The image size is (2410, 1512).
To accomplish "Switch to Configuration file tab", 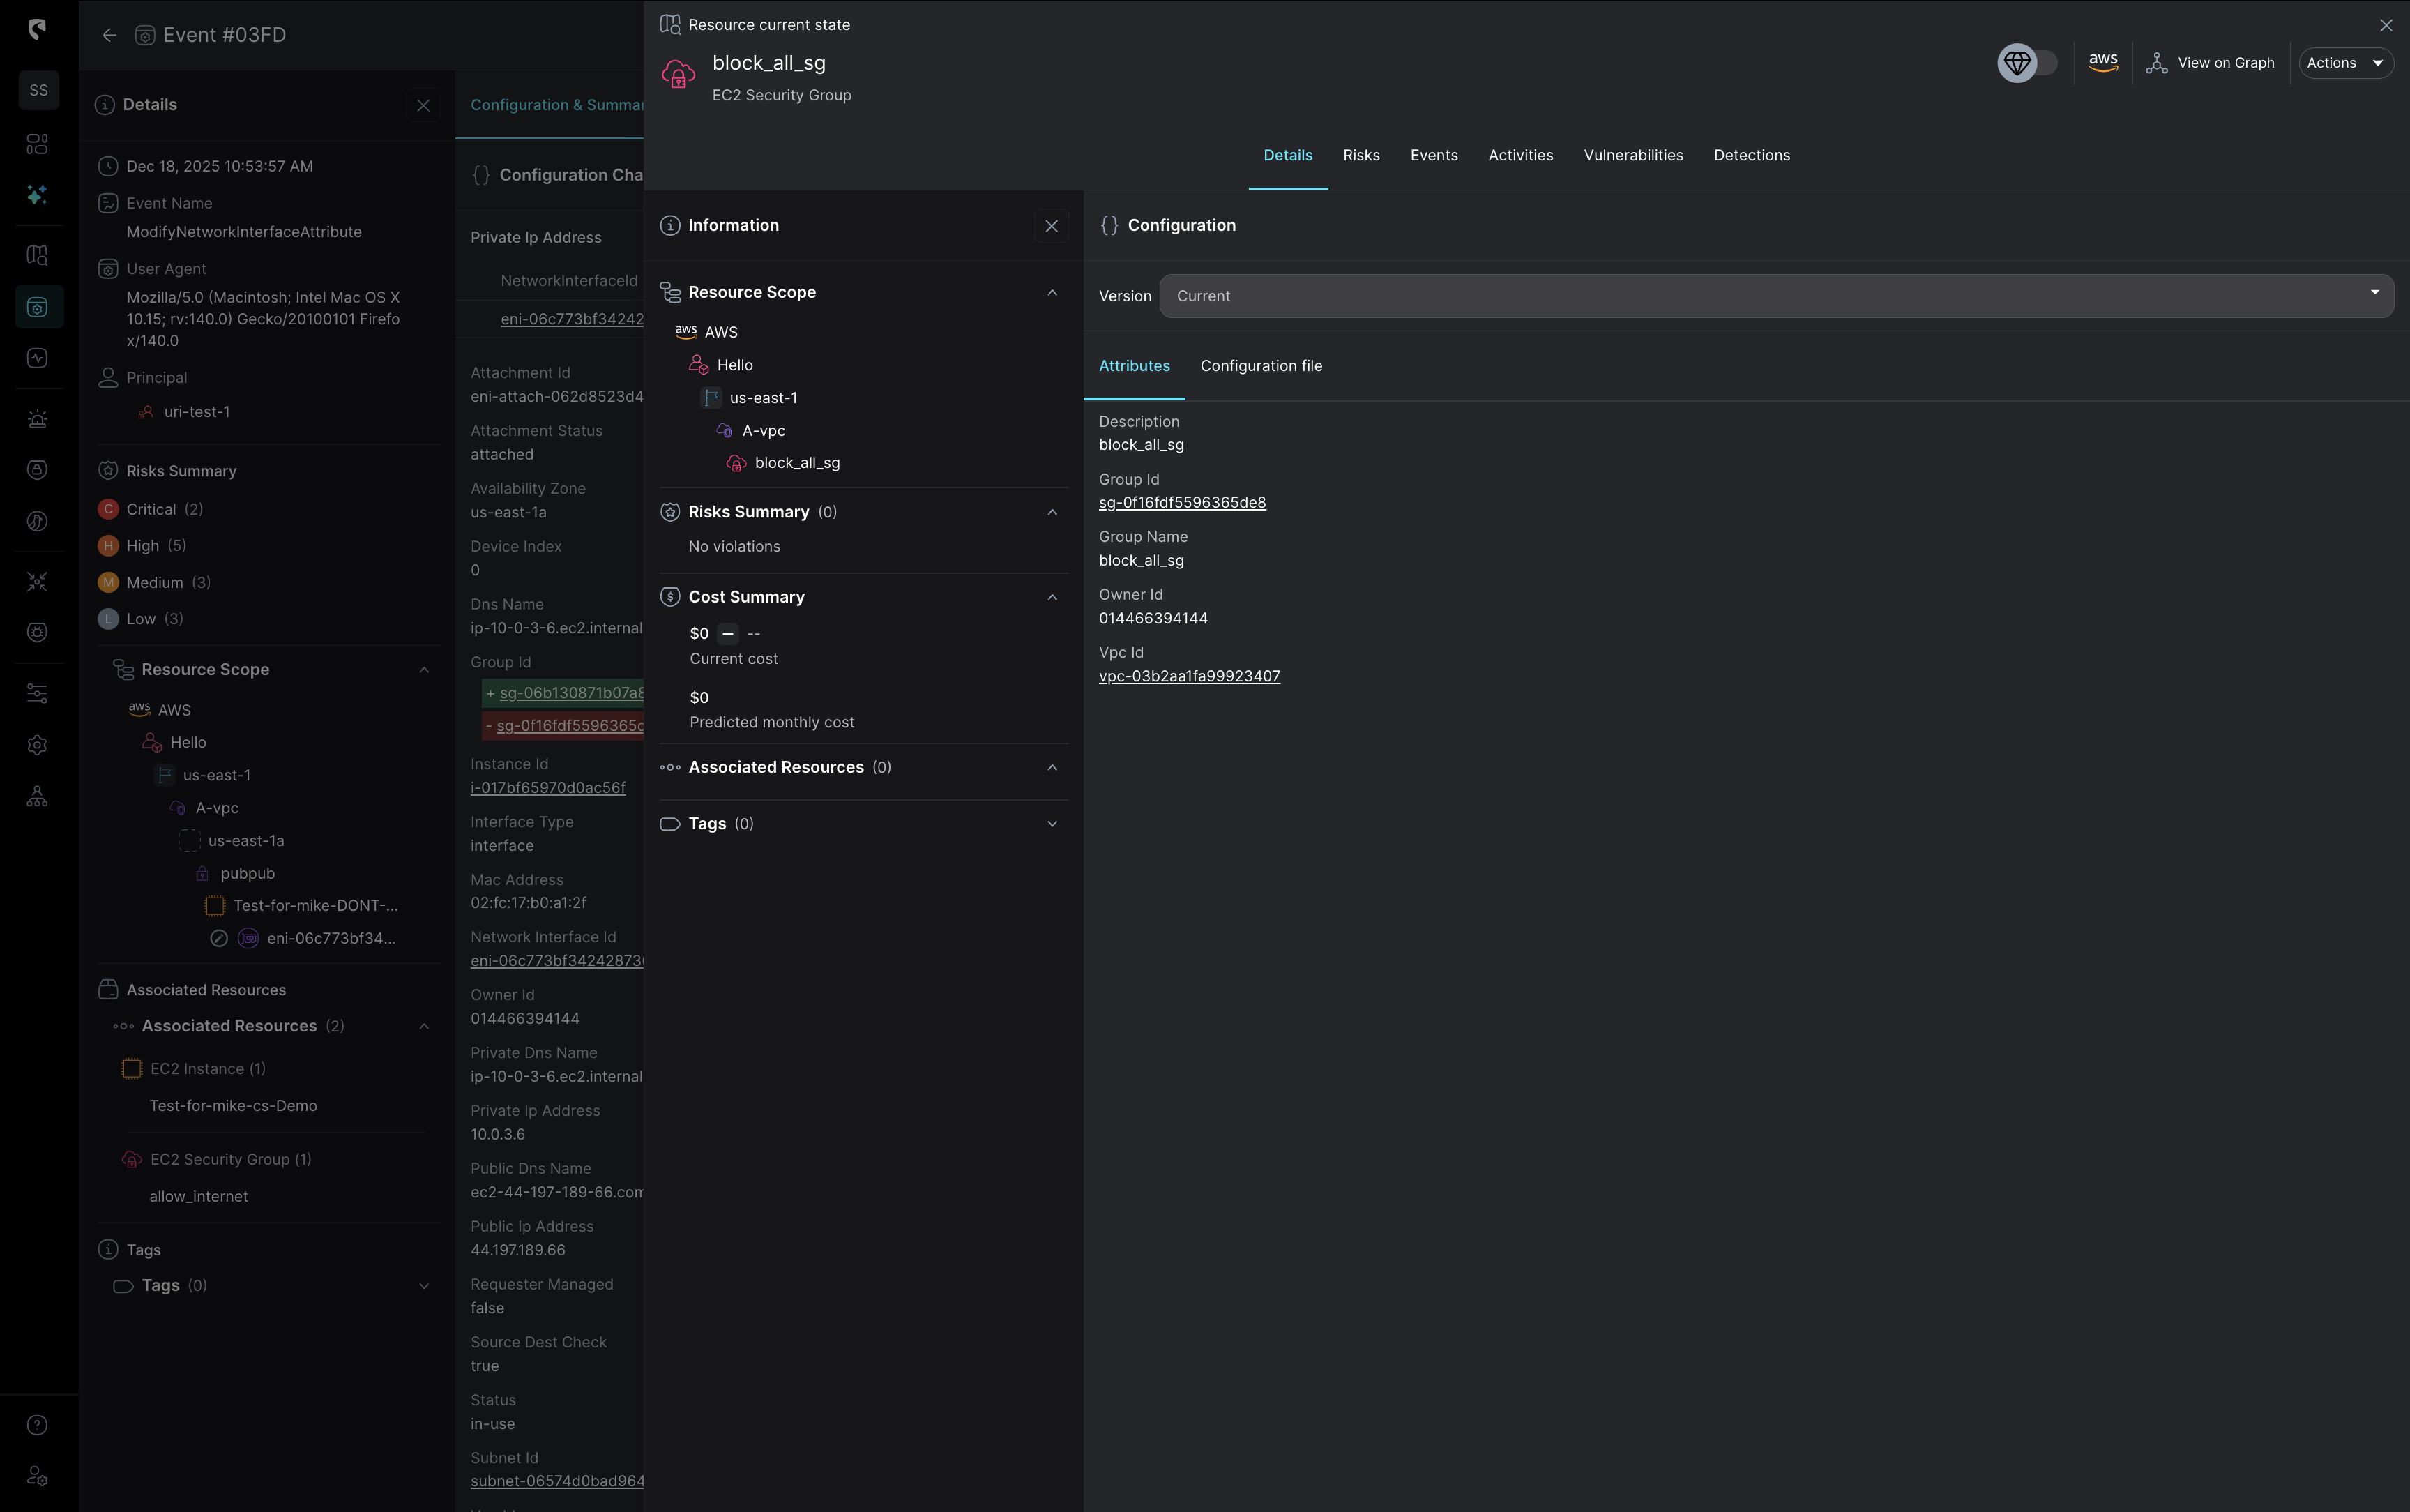I will click(1261, 366).
